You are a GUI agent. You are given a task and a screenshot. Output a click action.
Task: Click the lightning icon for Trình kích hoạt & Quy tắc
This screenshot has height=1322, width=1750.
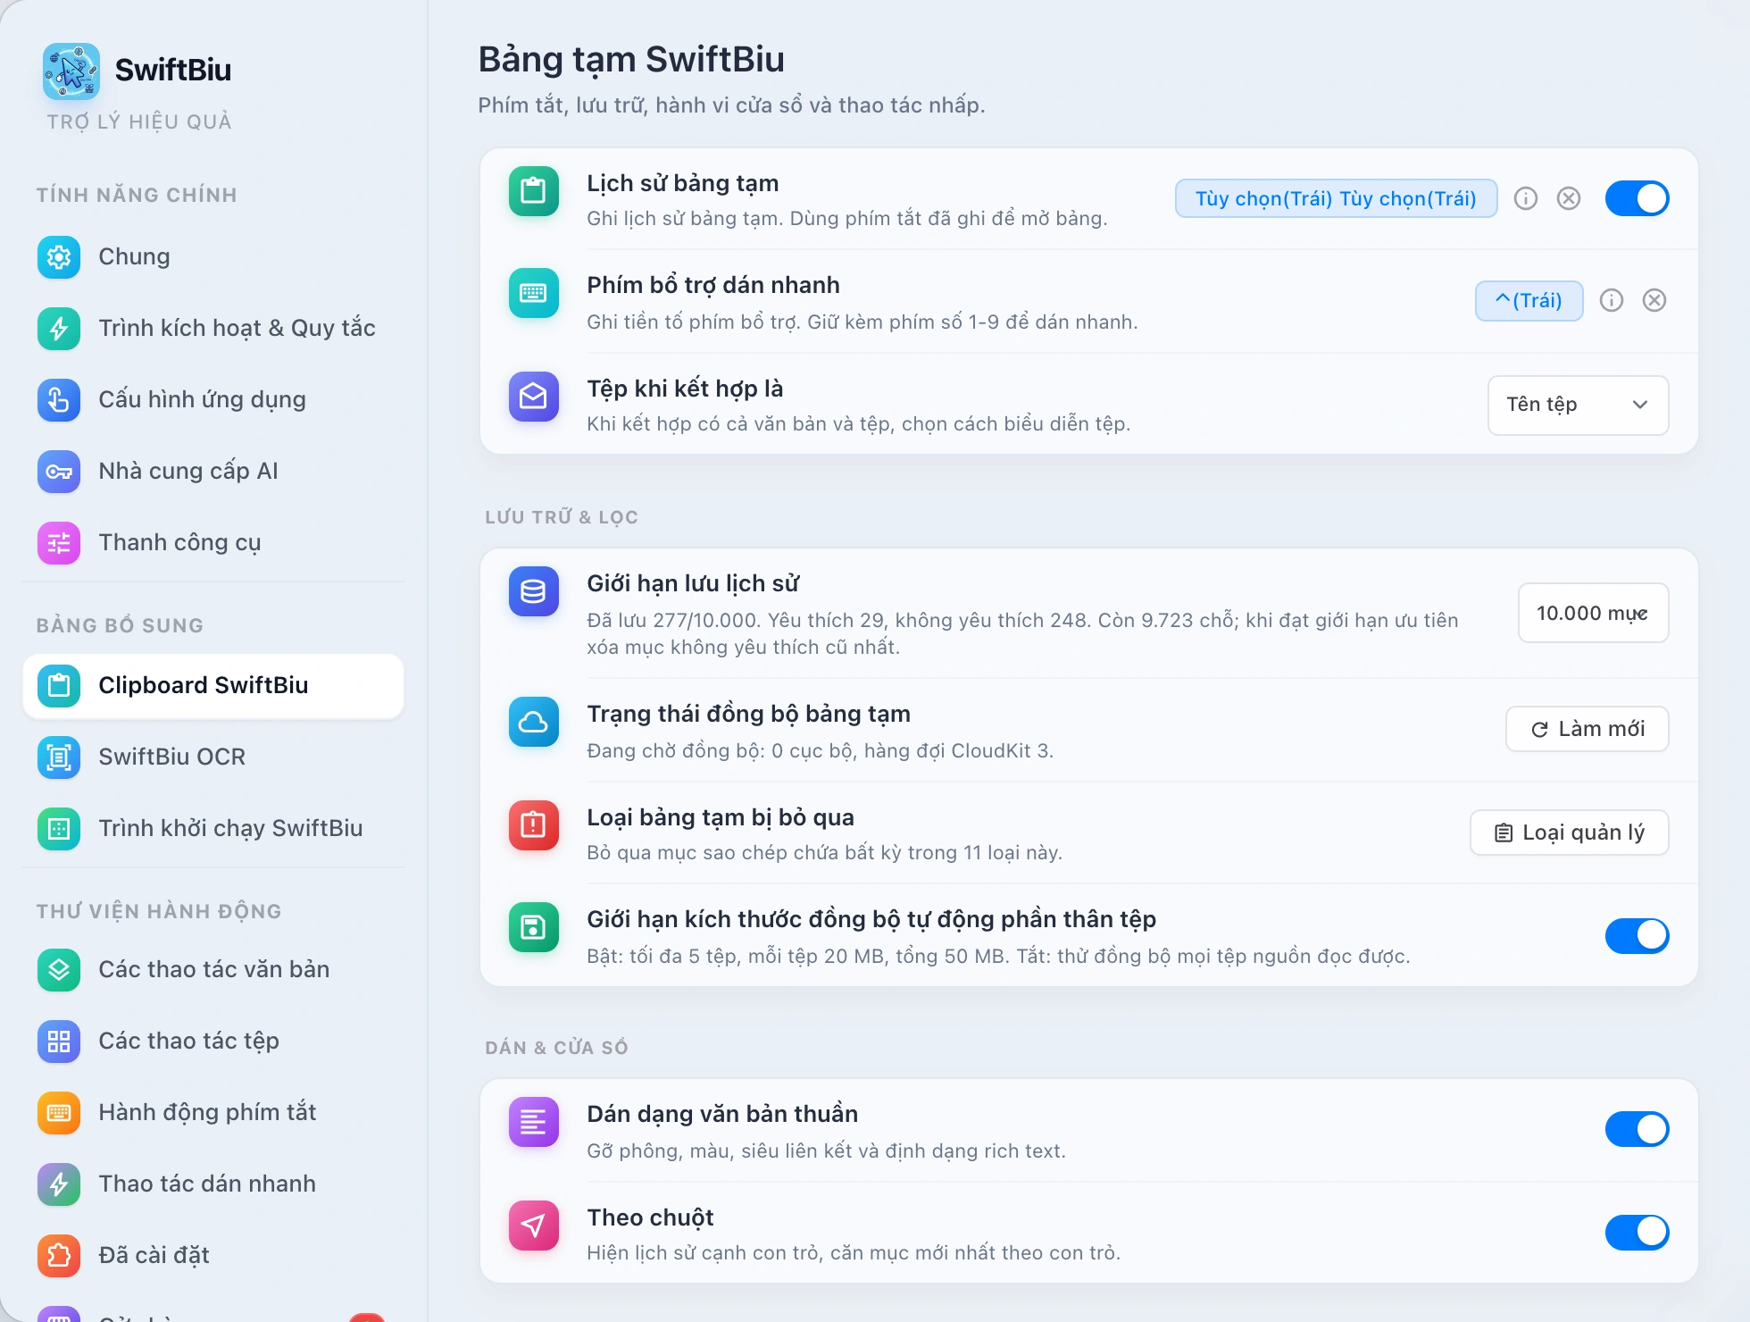pos(59,329)
